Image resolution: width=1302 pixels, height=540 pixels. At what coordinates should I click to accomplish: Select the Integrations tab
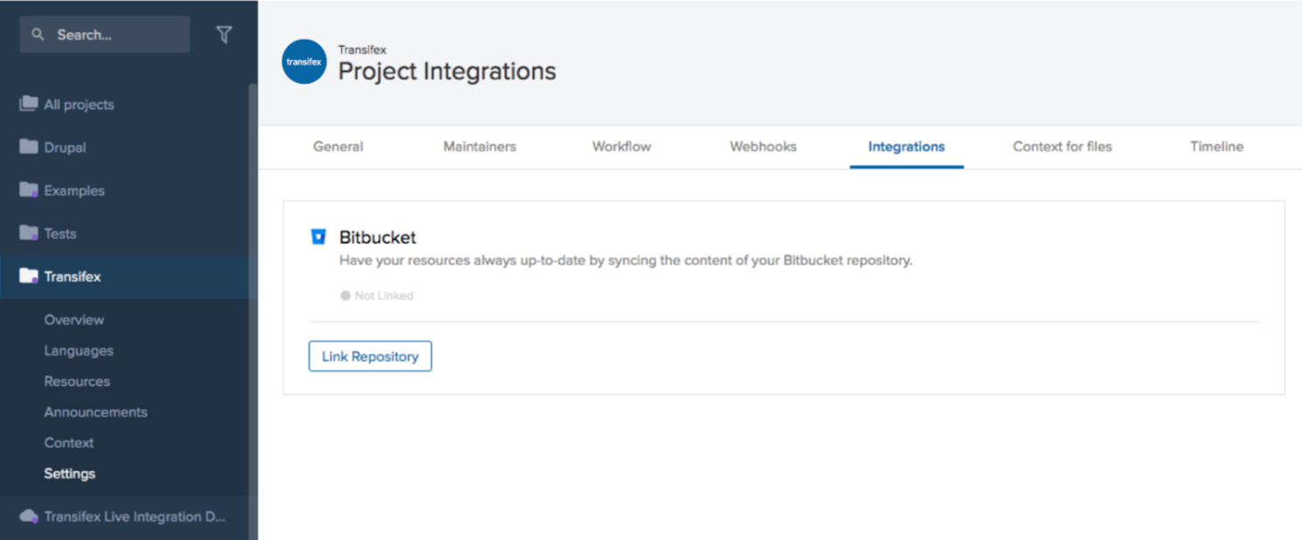(x=906, y=147)
